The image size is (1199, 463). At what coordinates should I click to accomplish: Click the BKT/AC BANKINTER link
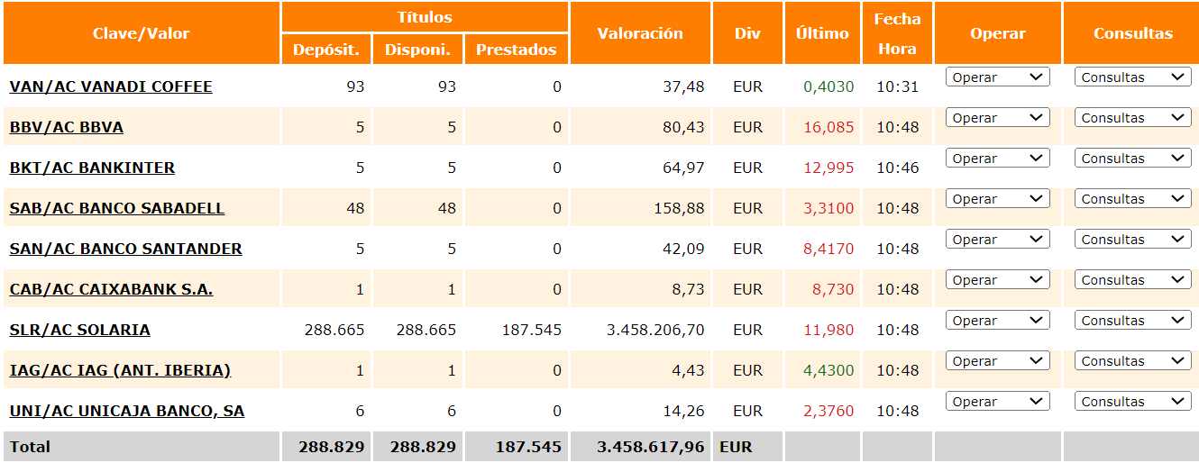pos(92,168)
